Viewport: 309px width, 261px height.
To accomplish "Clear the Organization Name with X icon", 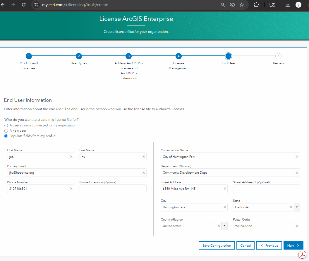I will (297, 157).
